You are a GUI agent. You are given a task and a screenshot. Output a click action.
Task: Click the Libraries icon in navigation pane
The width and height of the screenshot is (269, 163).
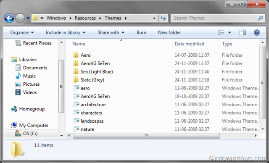14,60
